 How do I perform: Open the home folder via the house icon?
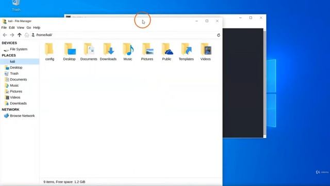coord(27,35)
